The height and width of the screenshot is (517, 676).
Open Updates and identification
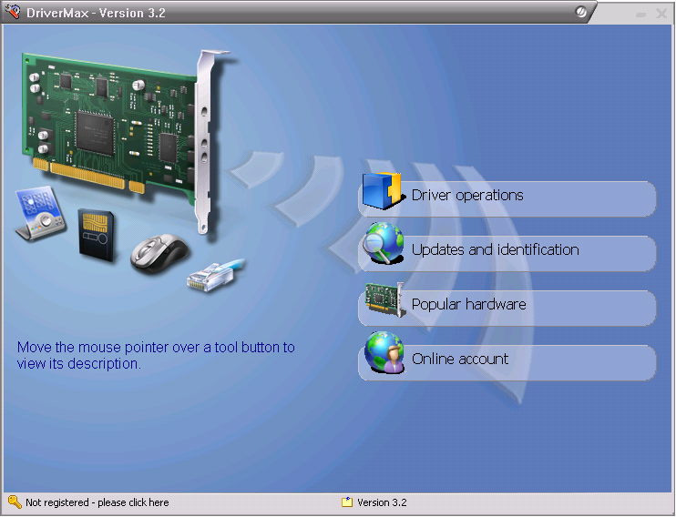tap(507, 253)
